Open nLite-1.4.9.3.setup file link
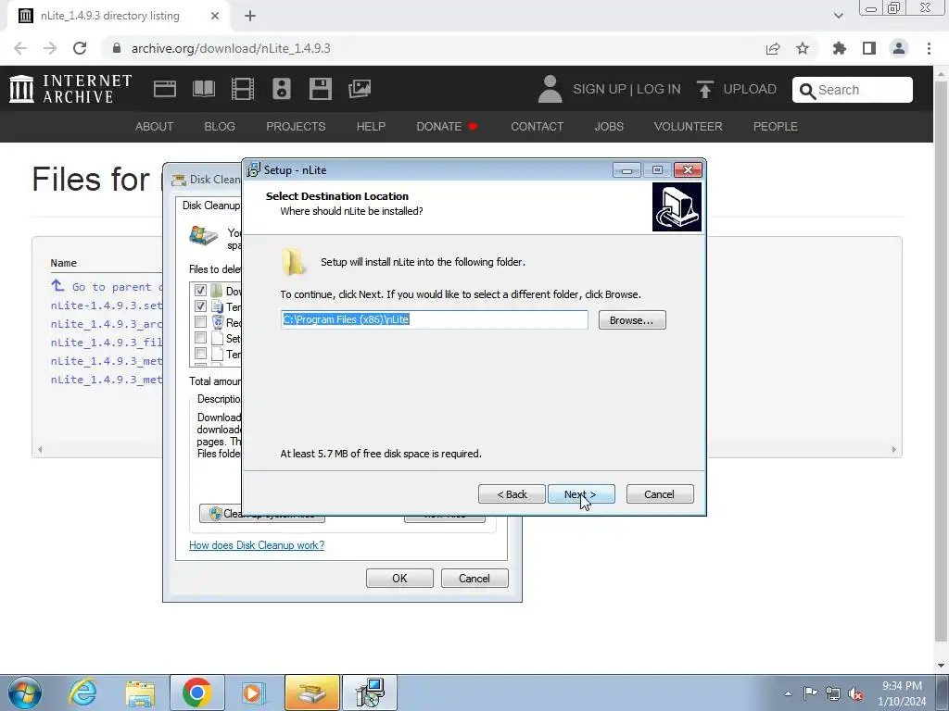Image resolution: width=949 pixels, height=711 pixels. [107, 306]
